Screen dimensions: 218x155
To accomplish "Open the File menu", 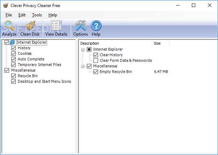I will pyautogui.click(x=9, y=15).
